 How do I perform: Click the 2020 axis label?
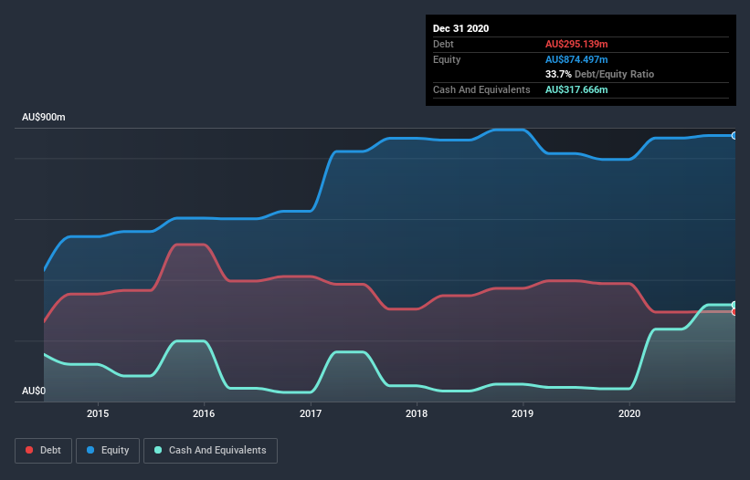tap(629, 413)
